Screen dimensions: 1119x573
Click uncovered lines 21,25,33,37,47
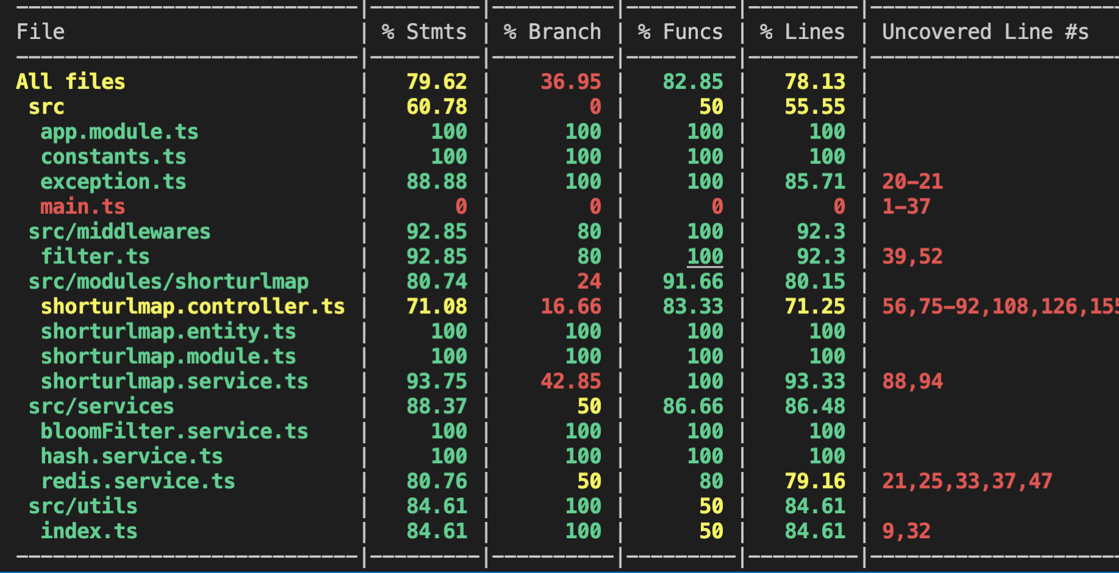(967, 482)
